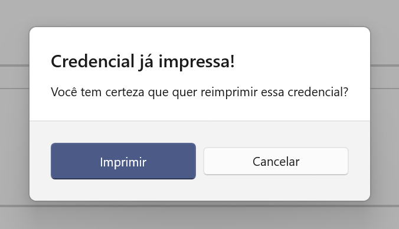The width and height of the screenshot is (399, 229).
Task: Click the divider line above the buttons
Action: coord(199,121)
